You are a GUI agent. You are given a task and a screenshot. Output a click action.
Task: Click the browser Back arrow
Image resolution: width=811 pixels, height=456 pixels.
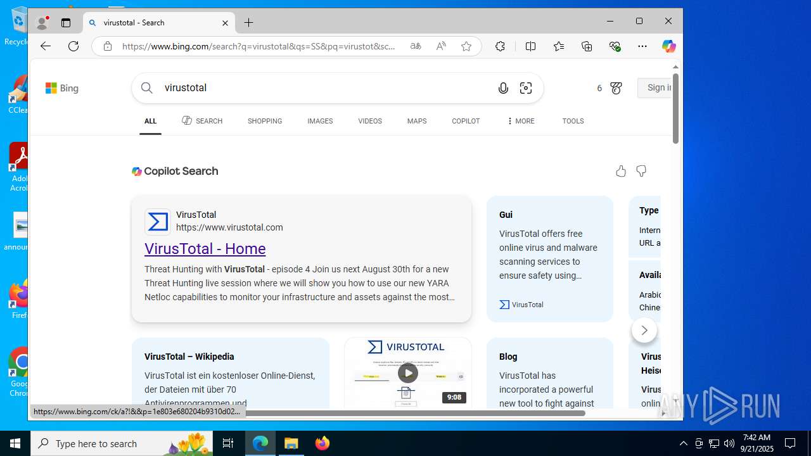[45, 46]
